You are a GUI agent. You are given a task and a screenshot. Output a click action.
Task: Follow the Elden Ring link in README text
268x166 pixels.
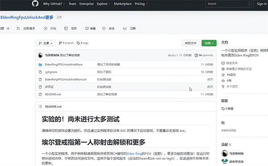coord(134,154)
